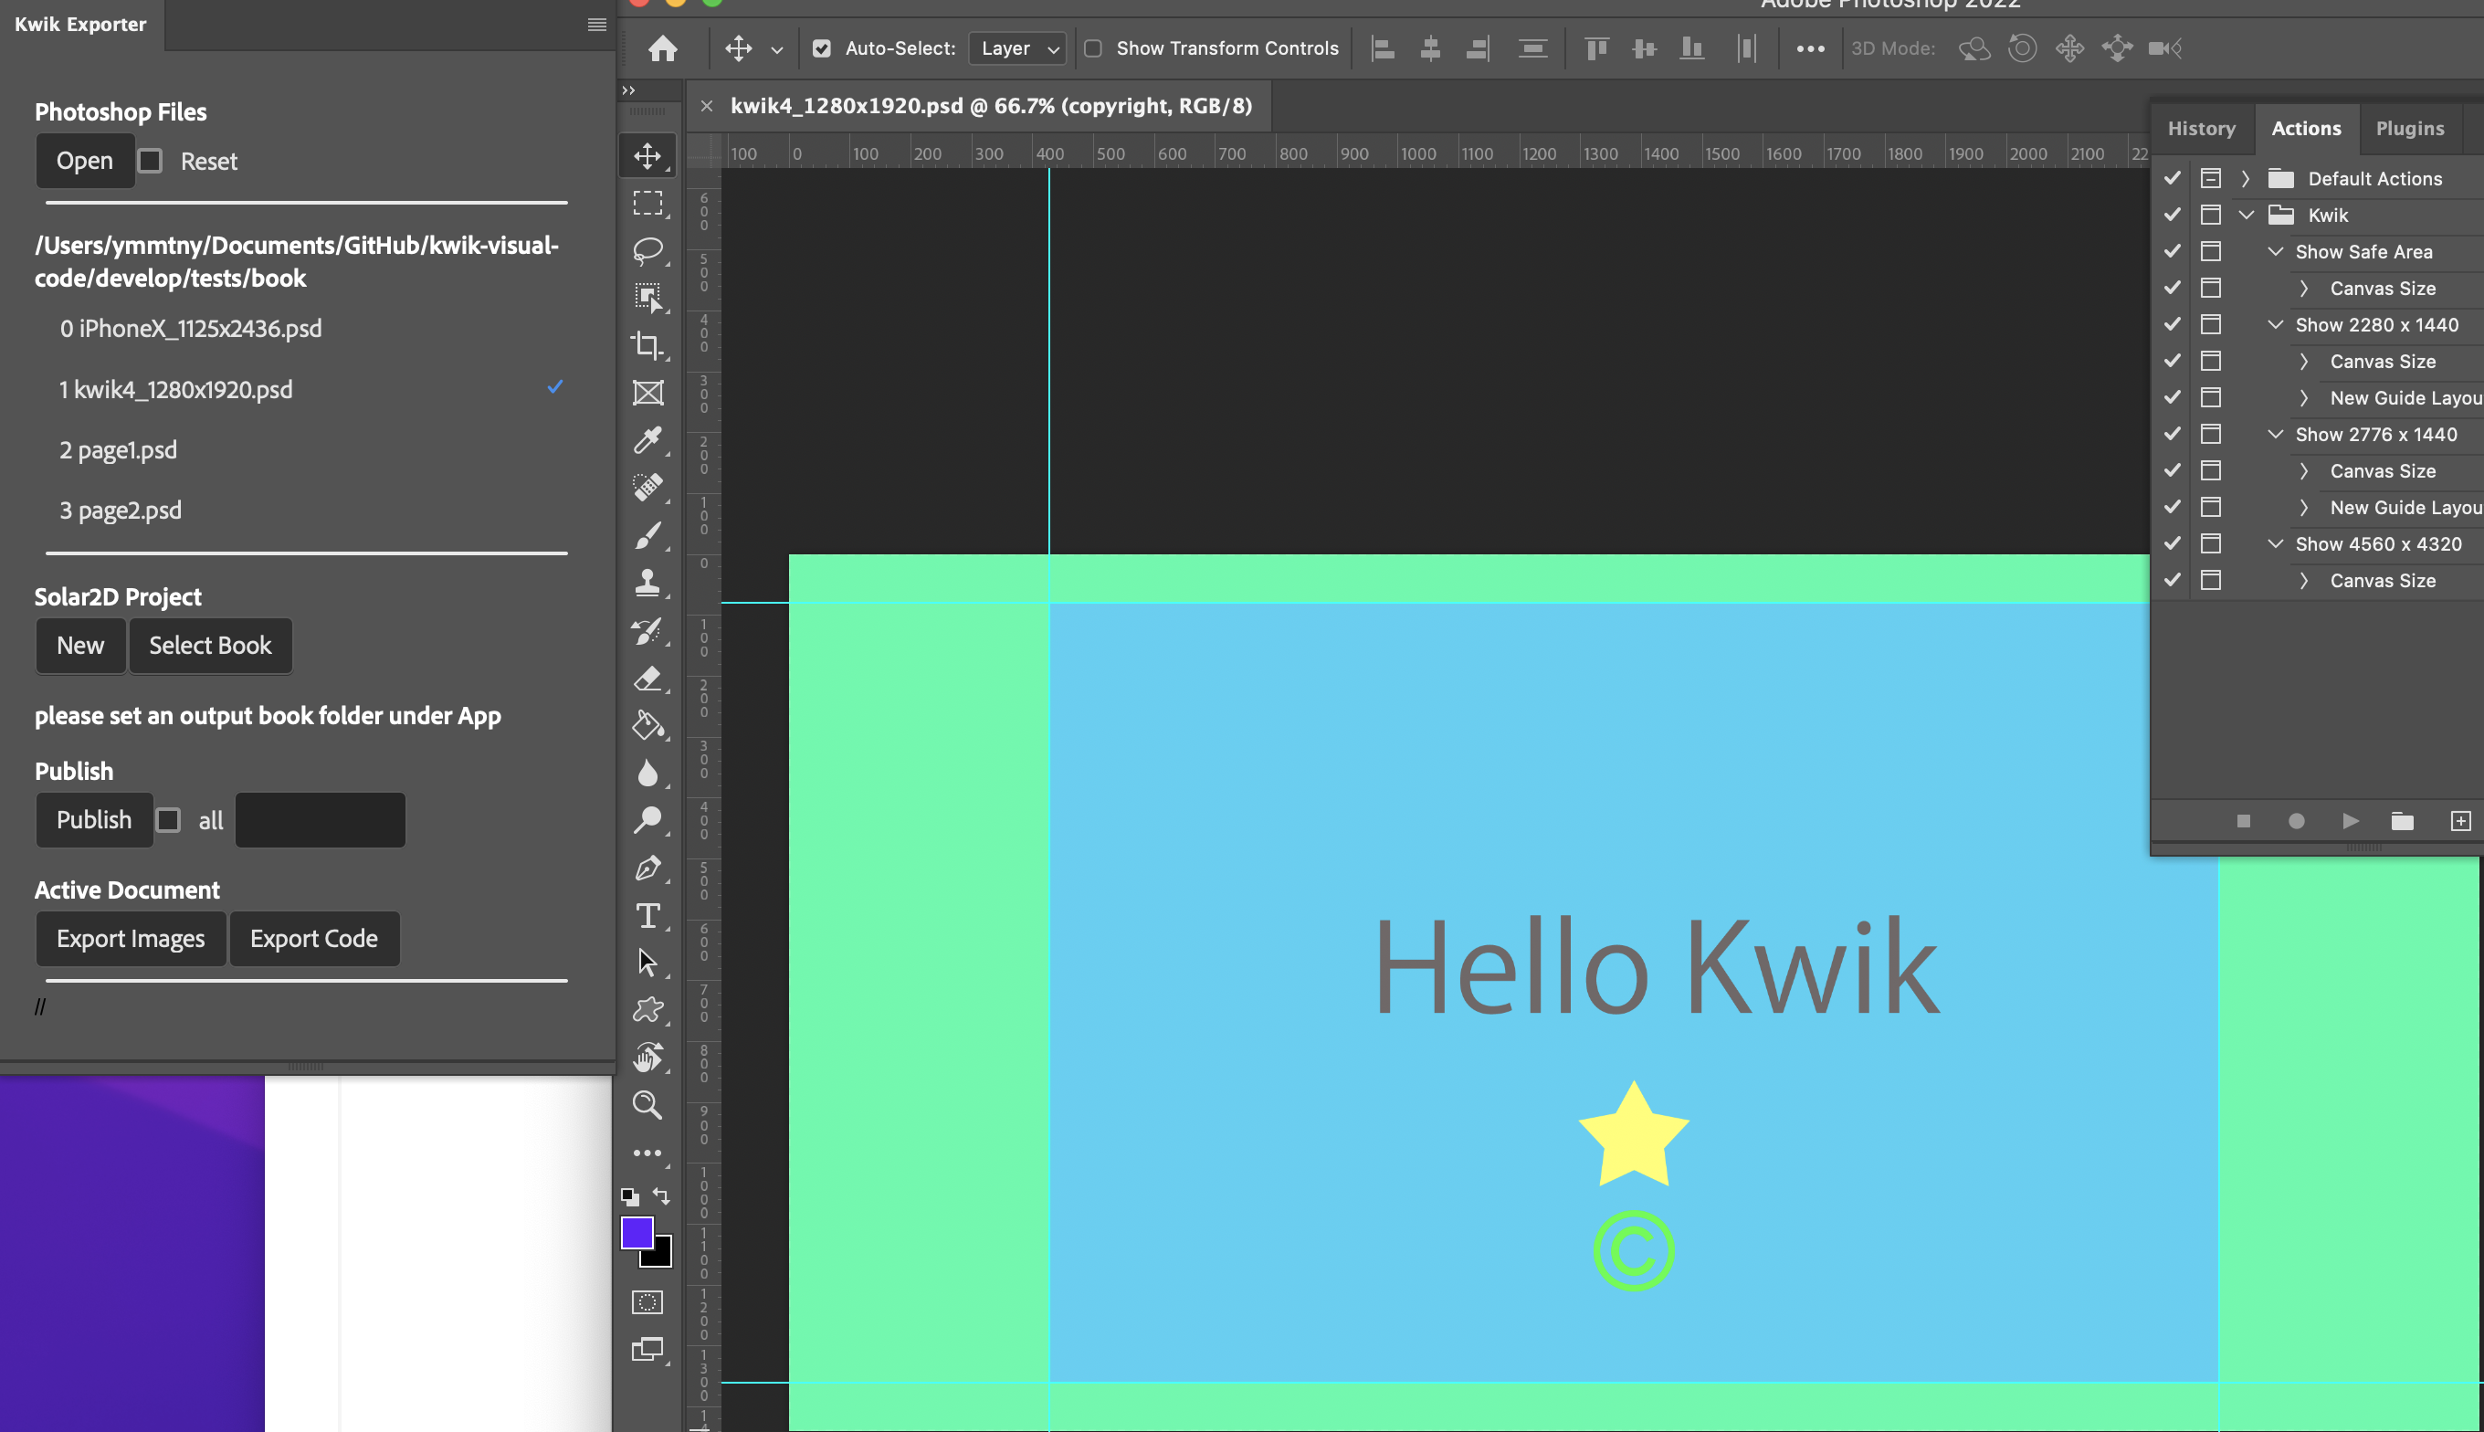Screen dimensions: 2484x1432
Task: Select the Frame tool
Action: pyautogui.click(x=647, y=393)
